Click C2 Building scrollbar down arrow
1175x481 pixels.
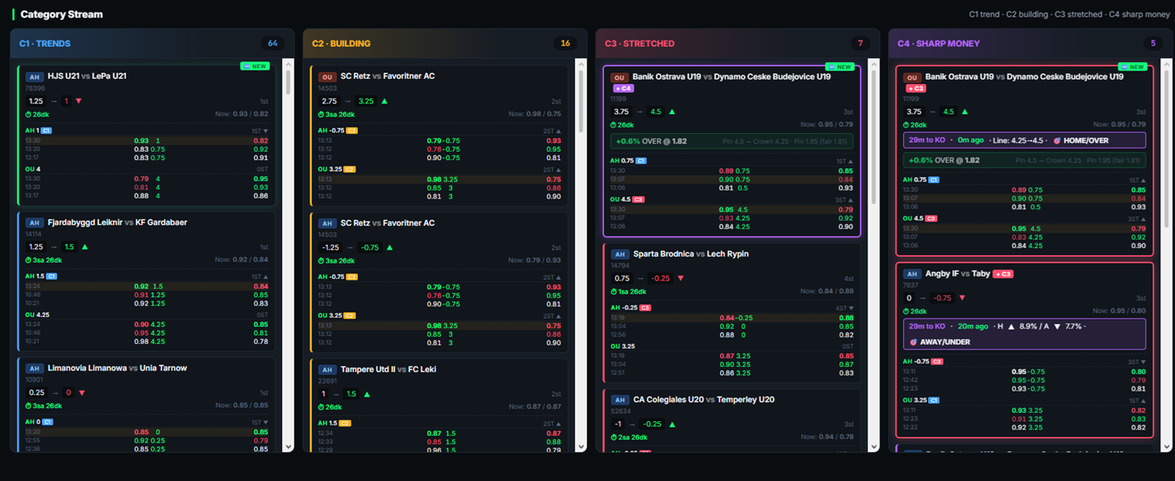[x=581, y=447]
